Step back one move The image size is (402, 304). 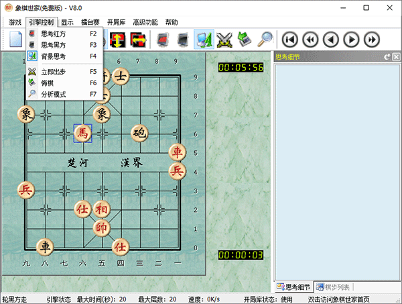tap(331, 40)
